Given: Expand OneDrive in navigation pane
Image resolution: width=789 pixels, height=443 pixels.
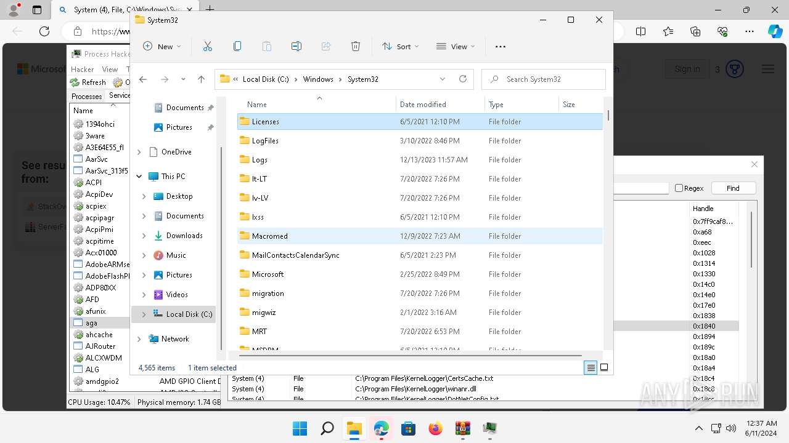Looking at the screenshot, I should 139,152.
